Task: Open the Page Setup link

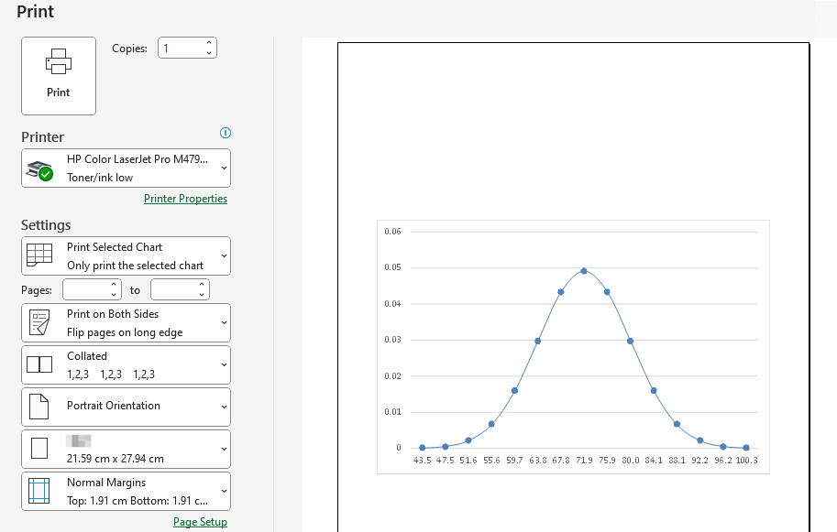Action: (x=200, y=522)
